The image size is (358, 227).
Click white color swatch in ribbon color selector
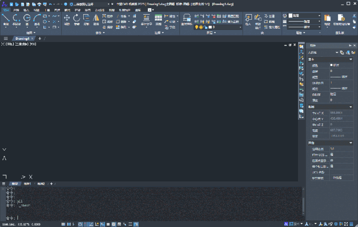point(290,16)
